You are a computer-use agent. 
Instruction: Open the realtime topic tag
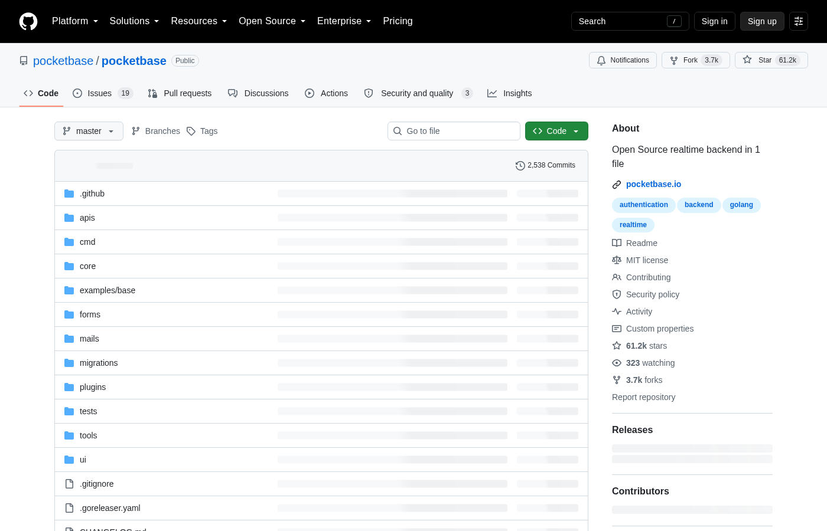[x=633, y=225]
